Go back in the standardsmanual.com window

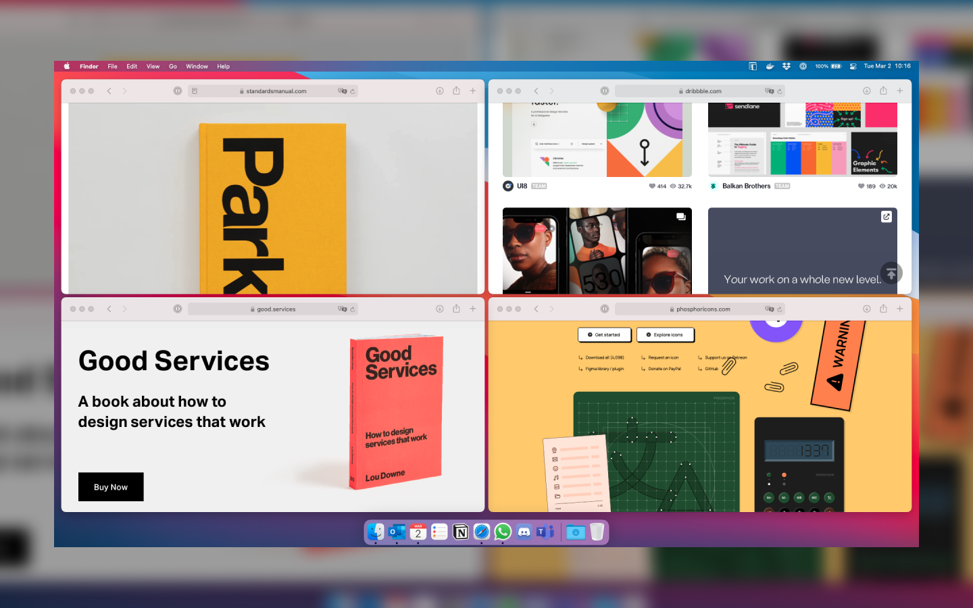tap(109, 91)
